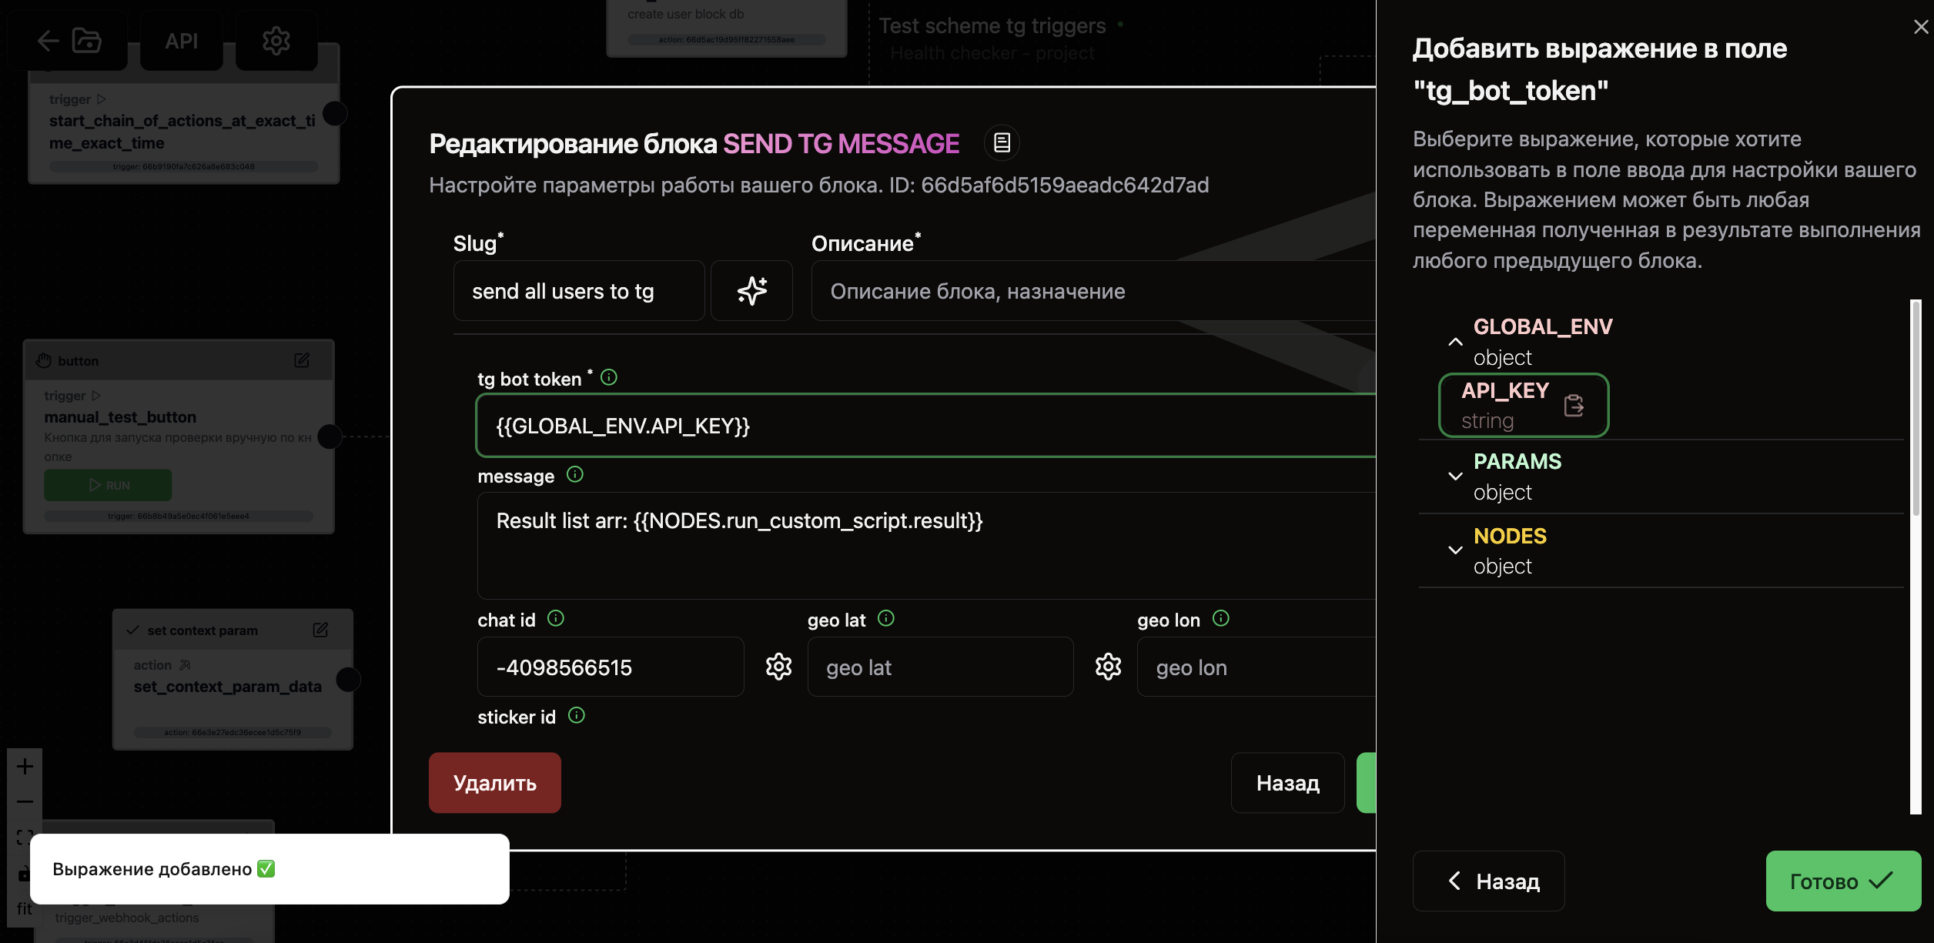Click the tg bot token input field
This screenshot has height=943, width=1934.
coord(924,426)
